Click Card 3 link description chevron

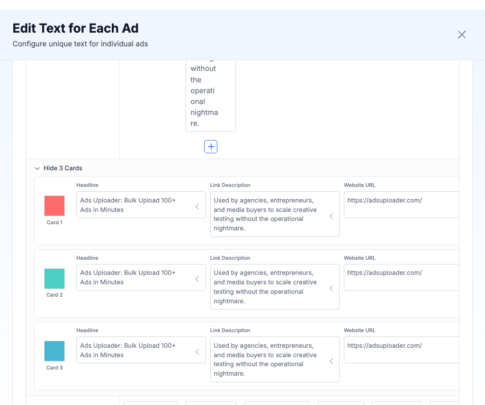pos(331,361)
